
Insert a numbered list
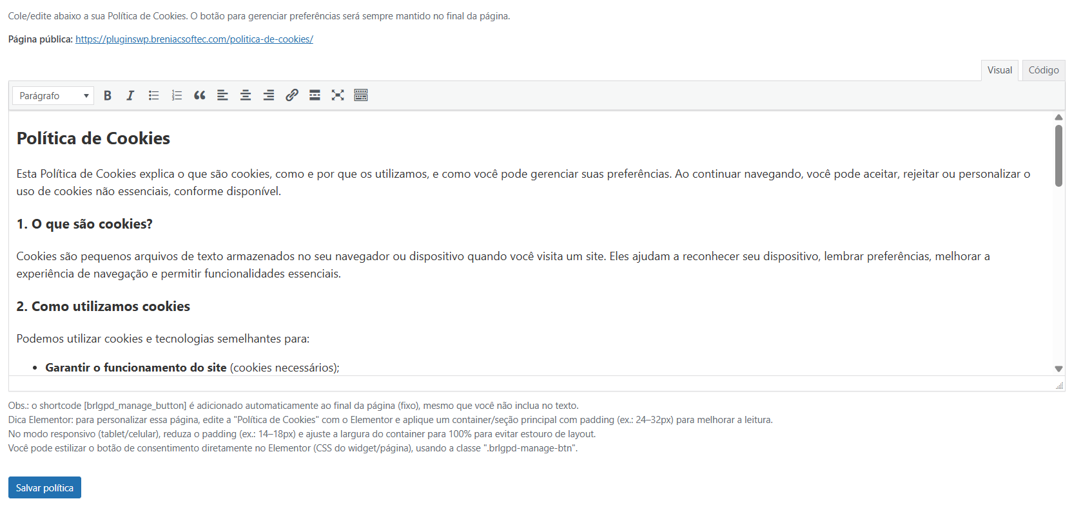tap(177, 95)
